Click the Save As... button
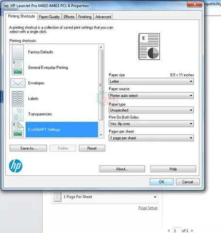Viewport: 221px width, 233px height. pyautogui.click(x=28, y=148)
